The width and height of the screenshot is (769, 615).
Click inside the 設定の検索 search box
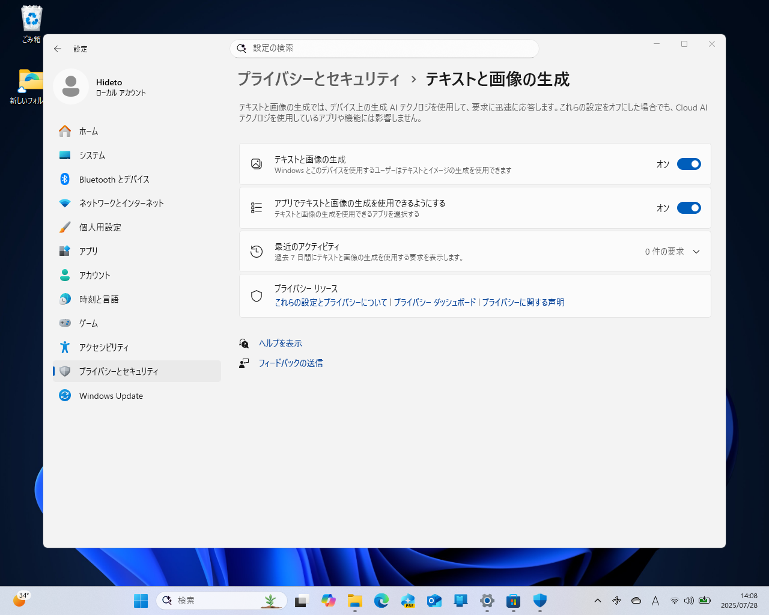point(384,49)
